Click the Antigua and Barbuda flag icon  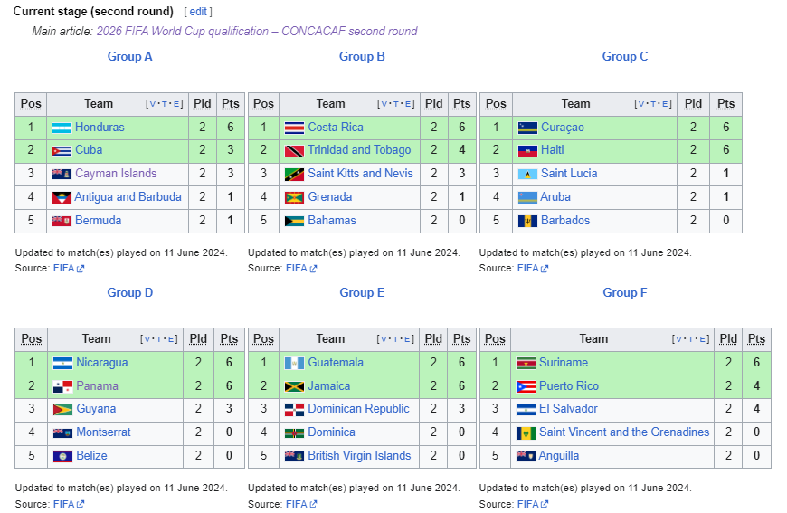62,198
